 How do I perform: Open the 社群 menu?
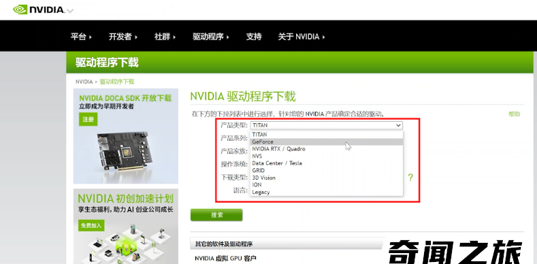point(165,37)
